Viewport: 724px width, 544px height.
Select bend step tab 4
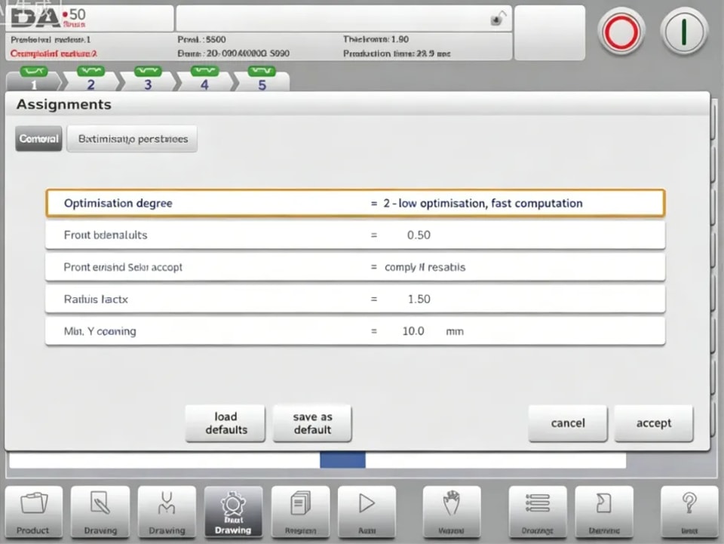pyautogui.click(x=204, y=80)
